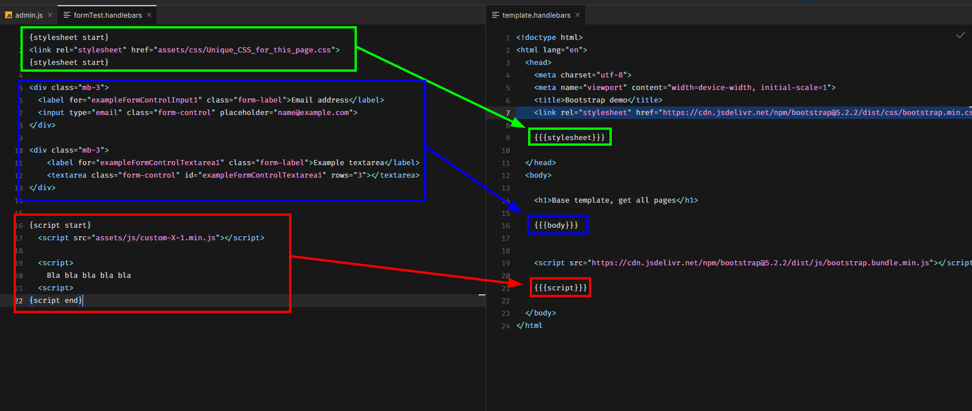Click the meta viewport line
Screen dimensions: 972x411
(685, 88)
